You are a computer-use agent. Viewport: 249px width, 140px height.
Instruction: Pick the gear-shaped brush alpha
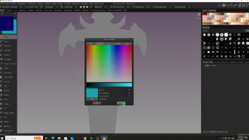click(x=239, y=56)
